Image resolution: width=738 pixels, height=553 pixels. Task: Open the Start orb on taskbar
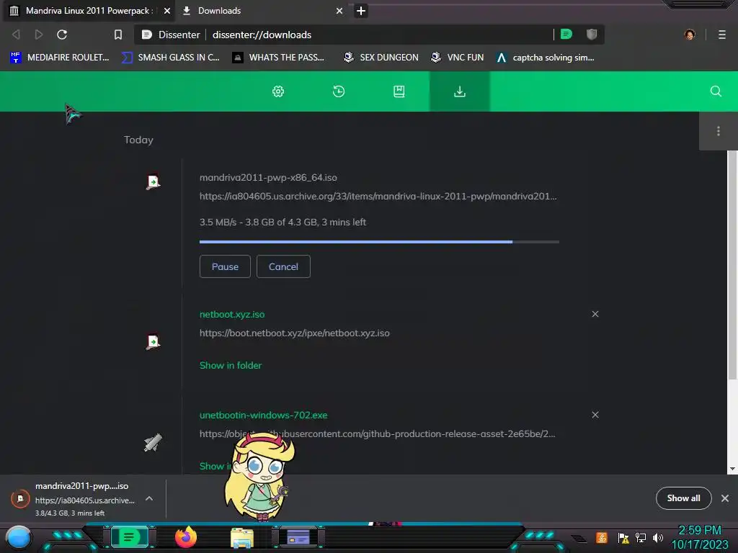(x=19, y=538)
